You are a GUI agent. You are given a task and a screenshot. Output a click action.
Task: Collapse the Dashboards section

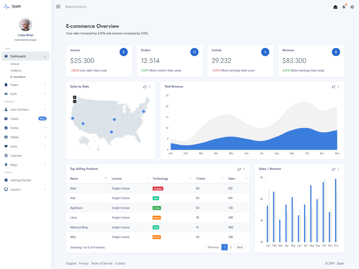[25, 56]
